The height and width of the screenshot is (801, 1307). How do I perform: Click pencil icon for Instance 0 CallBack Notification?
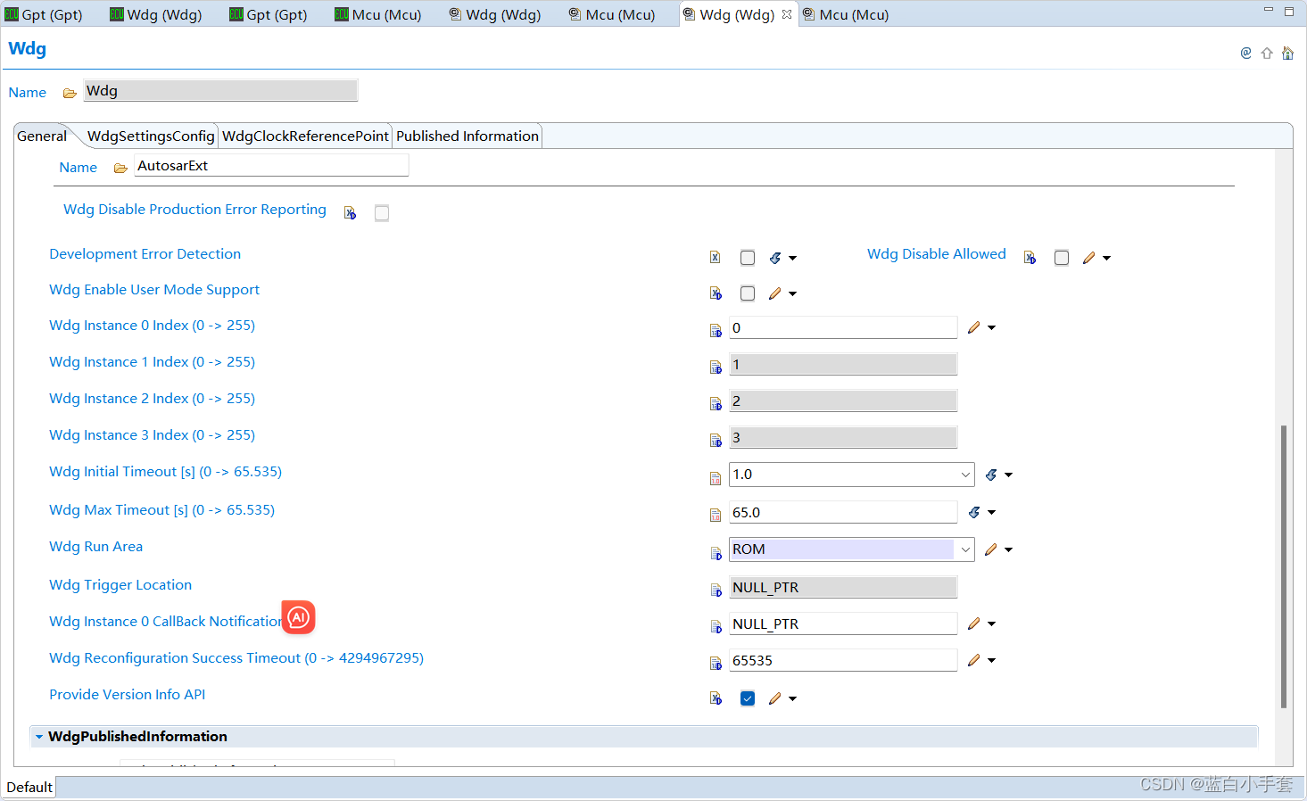tap(974, 623)
